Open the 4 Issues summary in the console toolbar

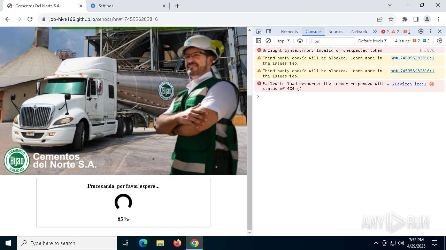click(x=413, y=41)
